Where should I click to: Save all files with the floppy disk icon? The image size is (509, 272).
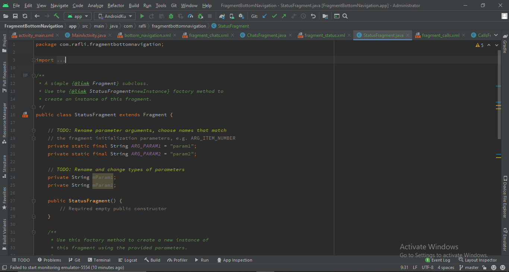15,16
